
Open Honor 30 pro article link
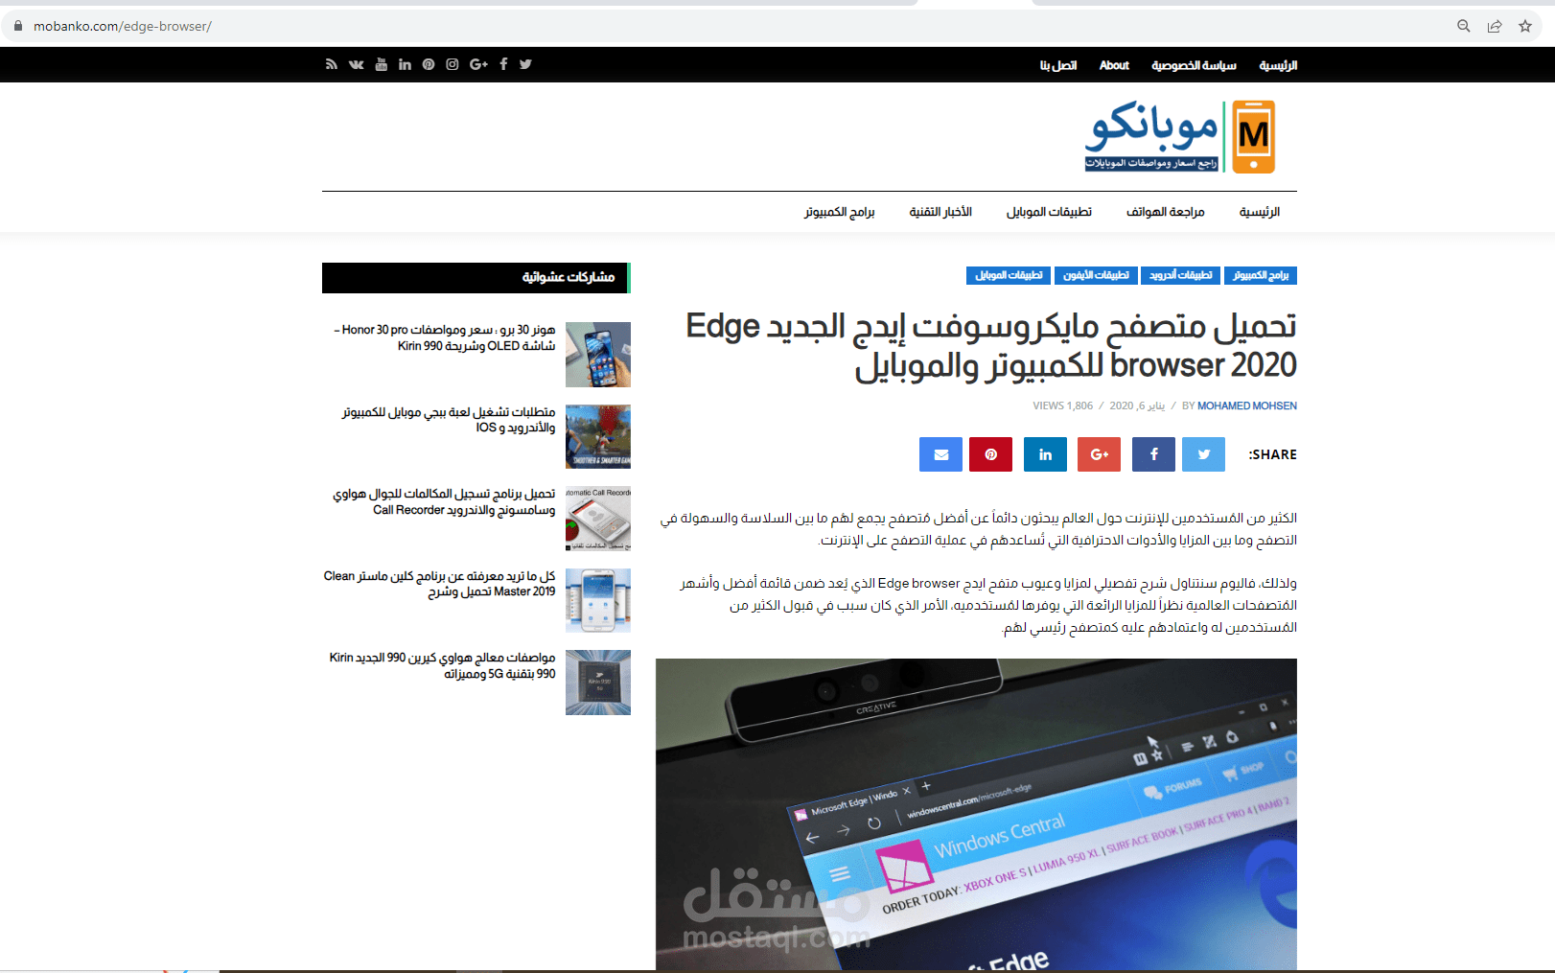[444, 337]
